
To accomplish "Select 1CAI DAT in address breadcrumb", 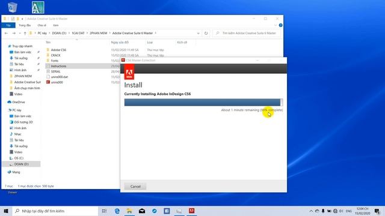I will (78, 33).
